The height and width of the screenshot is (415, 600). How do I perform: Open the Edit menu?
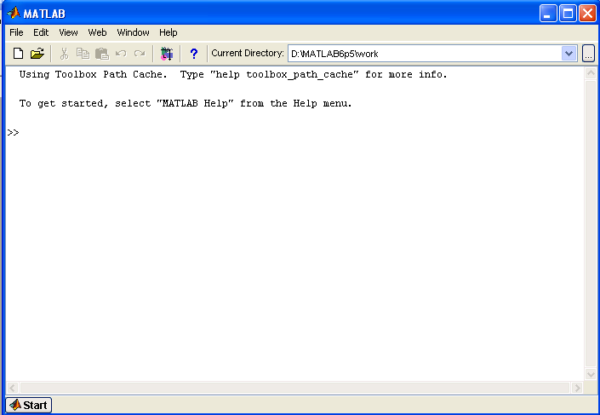coord(41,32)
